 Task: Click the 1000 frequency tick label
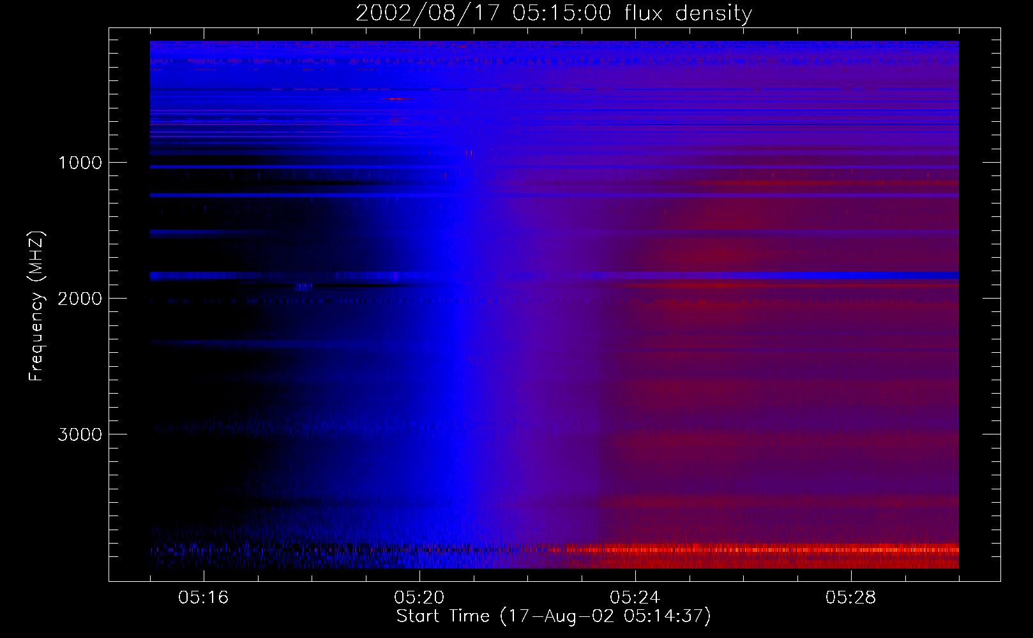point(80,163)
